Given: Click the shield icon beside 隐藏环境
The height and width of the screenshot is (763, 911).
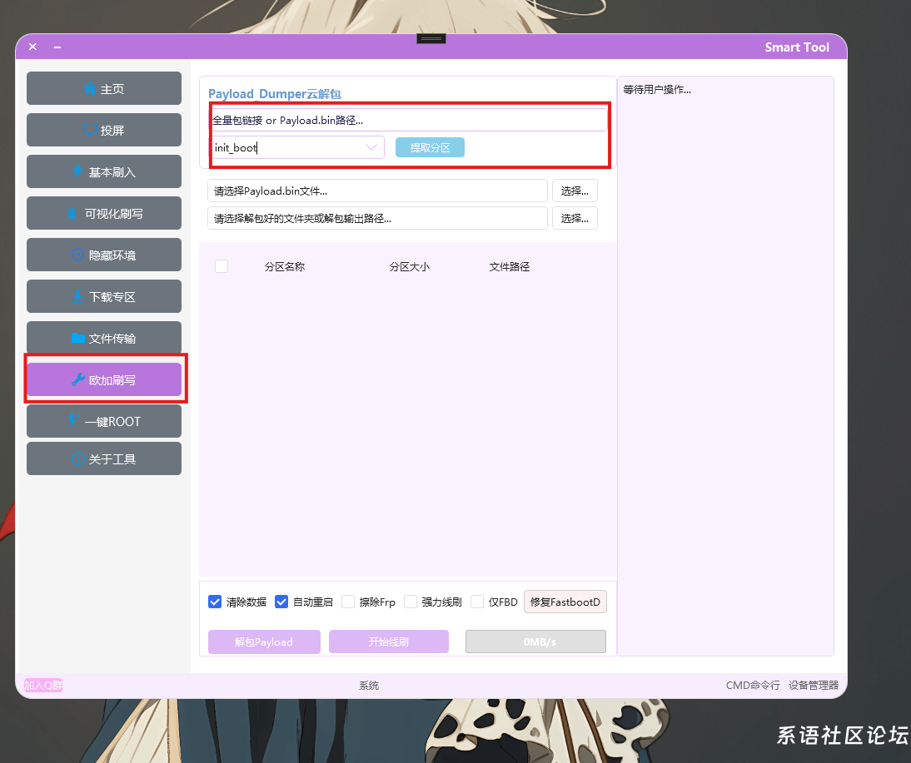Looking at the screenshot, I should click(x=78, y=255).
